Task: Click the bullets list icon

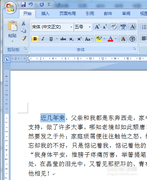Action: [x=144, y=27]
